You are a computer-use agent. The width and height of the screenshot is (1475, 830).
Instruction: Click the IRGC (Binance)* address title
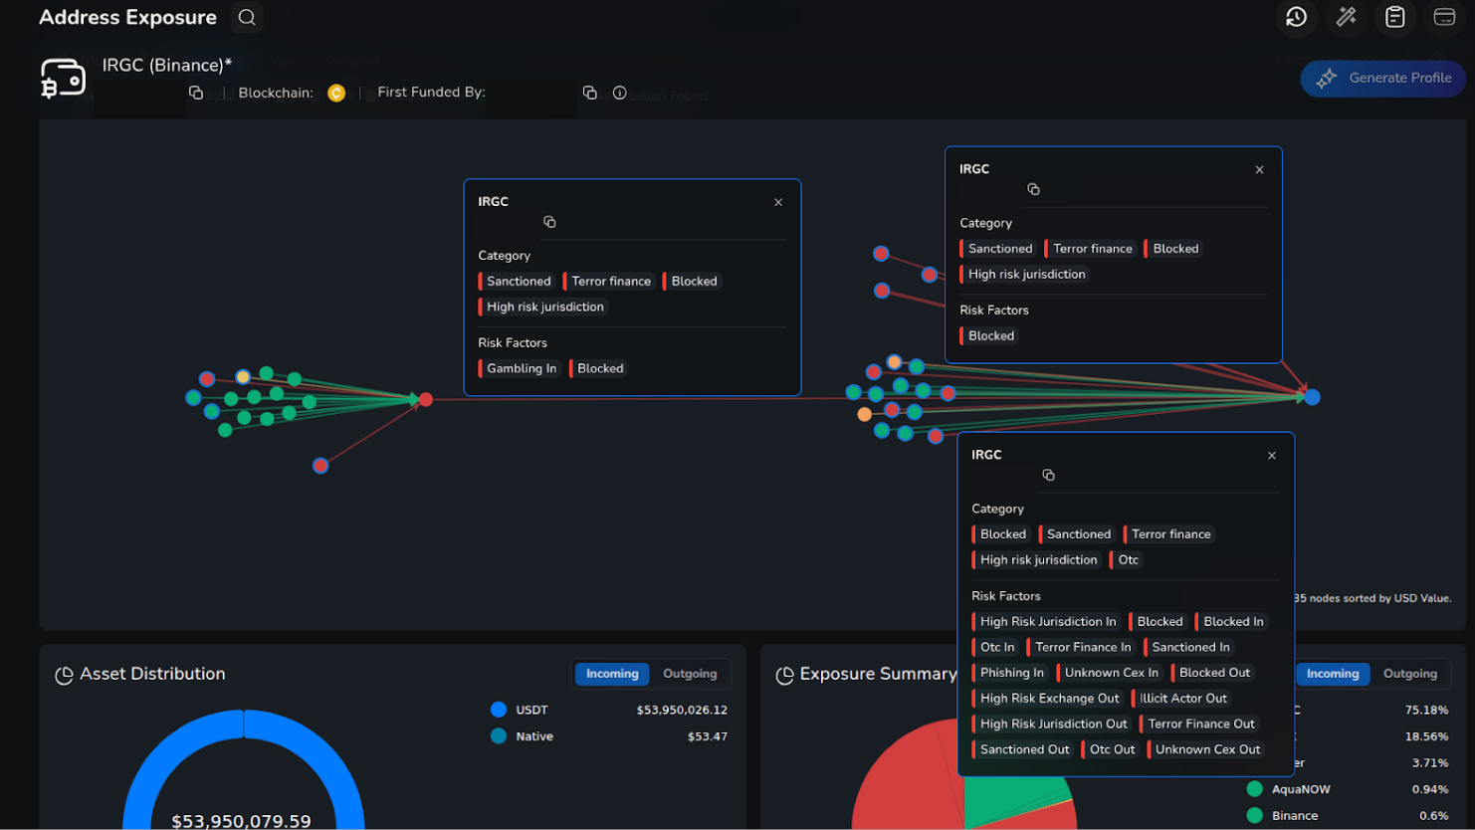tap(166, 66)
